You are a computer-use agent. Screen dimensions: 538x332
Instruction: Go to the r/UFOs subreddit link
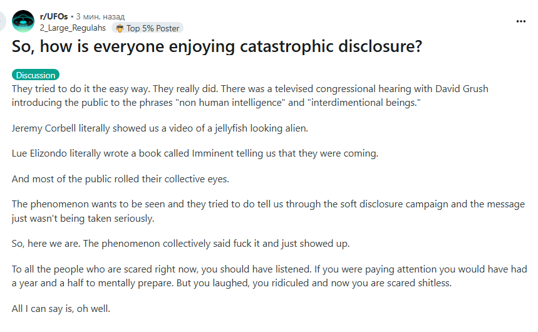[54, 16]
